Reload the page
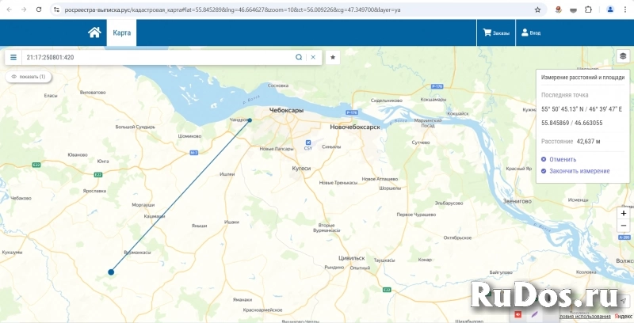Viewport: 634px width, 323px height. pyautogui.click(x=39, y=9)
